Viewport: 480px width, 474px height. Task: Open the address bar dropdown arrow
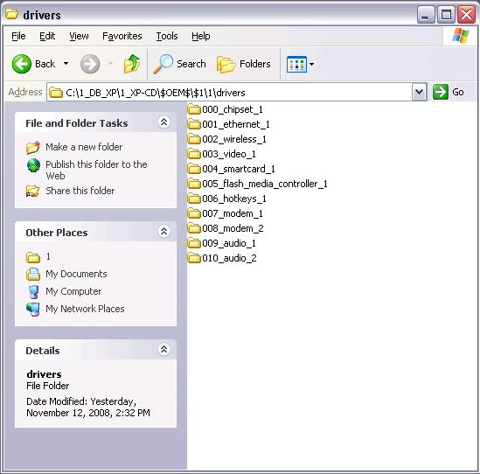(419, 92)
